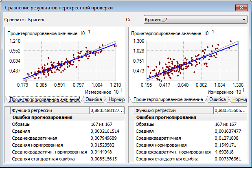Switch to Ошибка tab in right panel

coord(217,99)
